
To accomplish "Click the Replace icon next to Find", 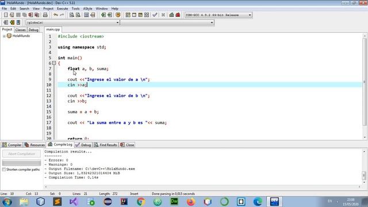I will coord(78,15).
